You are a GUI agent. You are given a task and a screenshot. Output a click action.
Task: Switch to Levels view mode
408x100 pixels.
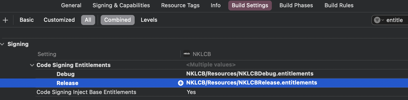tap(149, 20)
